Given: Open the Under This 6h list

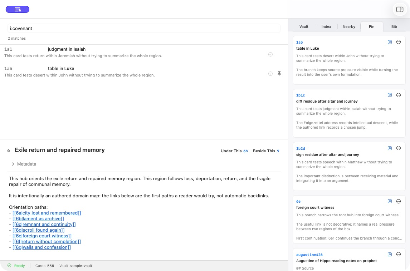Looking at the screenshot, I should [x=234, y=151].
